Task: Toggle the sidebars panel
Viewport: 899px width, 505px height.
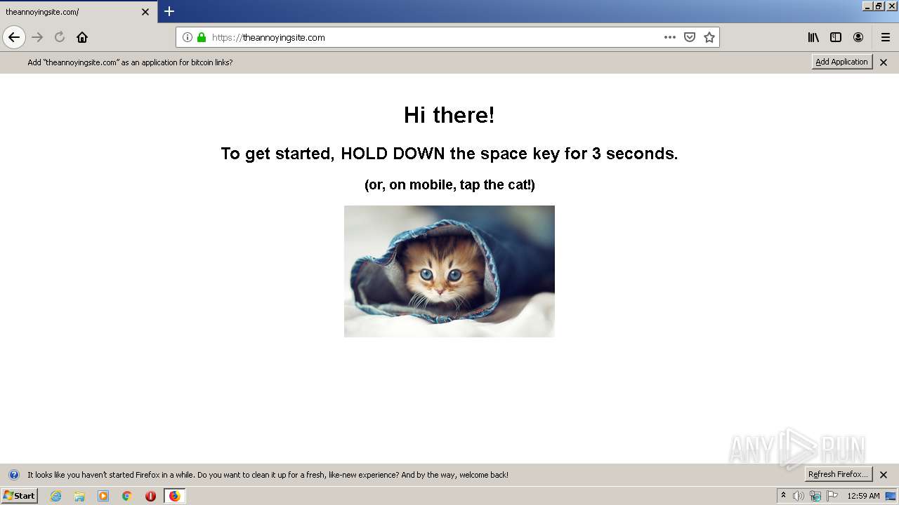Action: point(836,37)
